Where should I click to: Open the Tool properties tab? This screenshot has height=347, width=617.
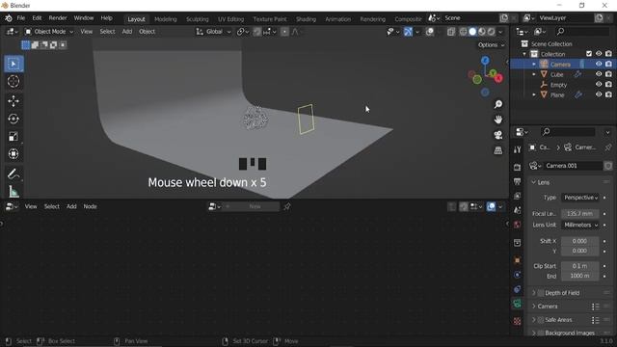[517, 149]
